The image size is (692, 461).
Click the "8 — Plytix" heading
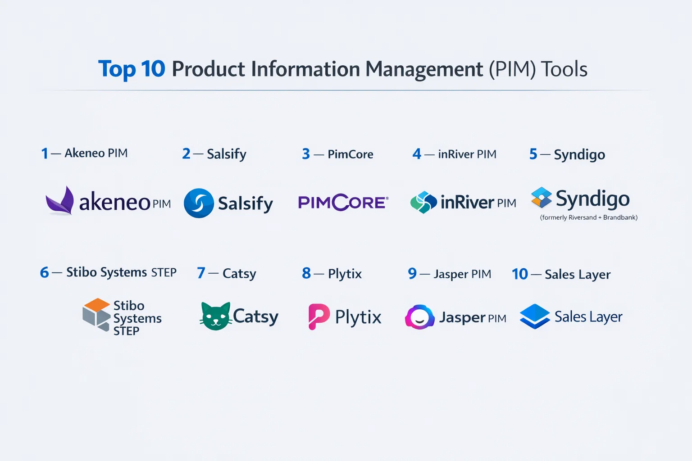coord(332,273)
